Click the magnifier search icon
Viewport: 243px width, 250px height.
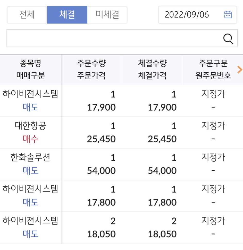pos(228,39)
